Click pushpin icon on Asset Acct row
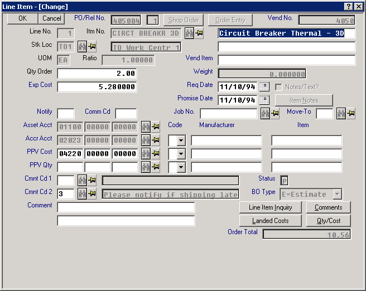This screenshot has height=291, width=366. 156,127
